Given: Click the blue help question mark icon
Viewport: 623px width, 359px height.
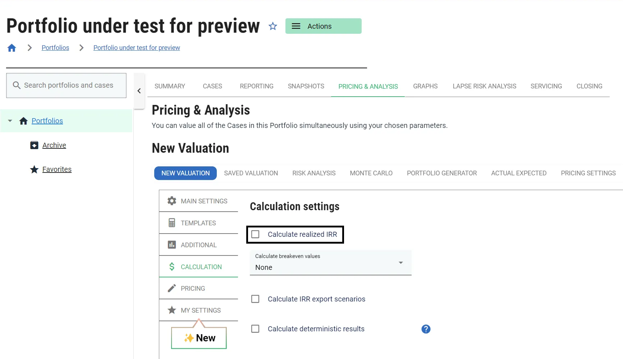Looking at the screenshot, I should click(x=426, y=329).
